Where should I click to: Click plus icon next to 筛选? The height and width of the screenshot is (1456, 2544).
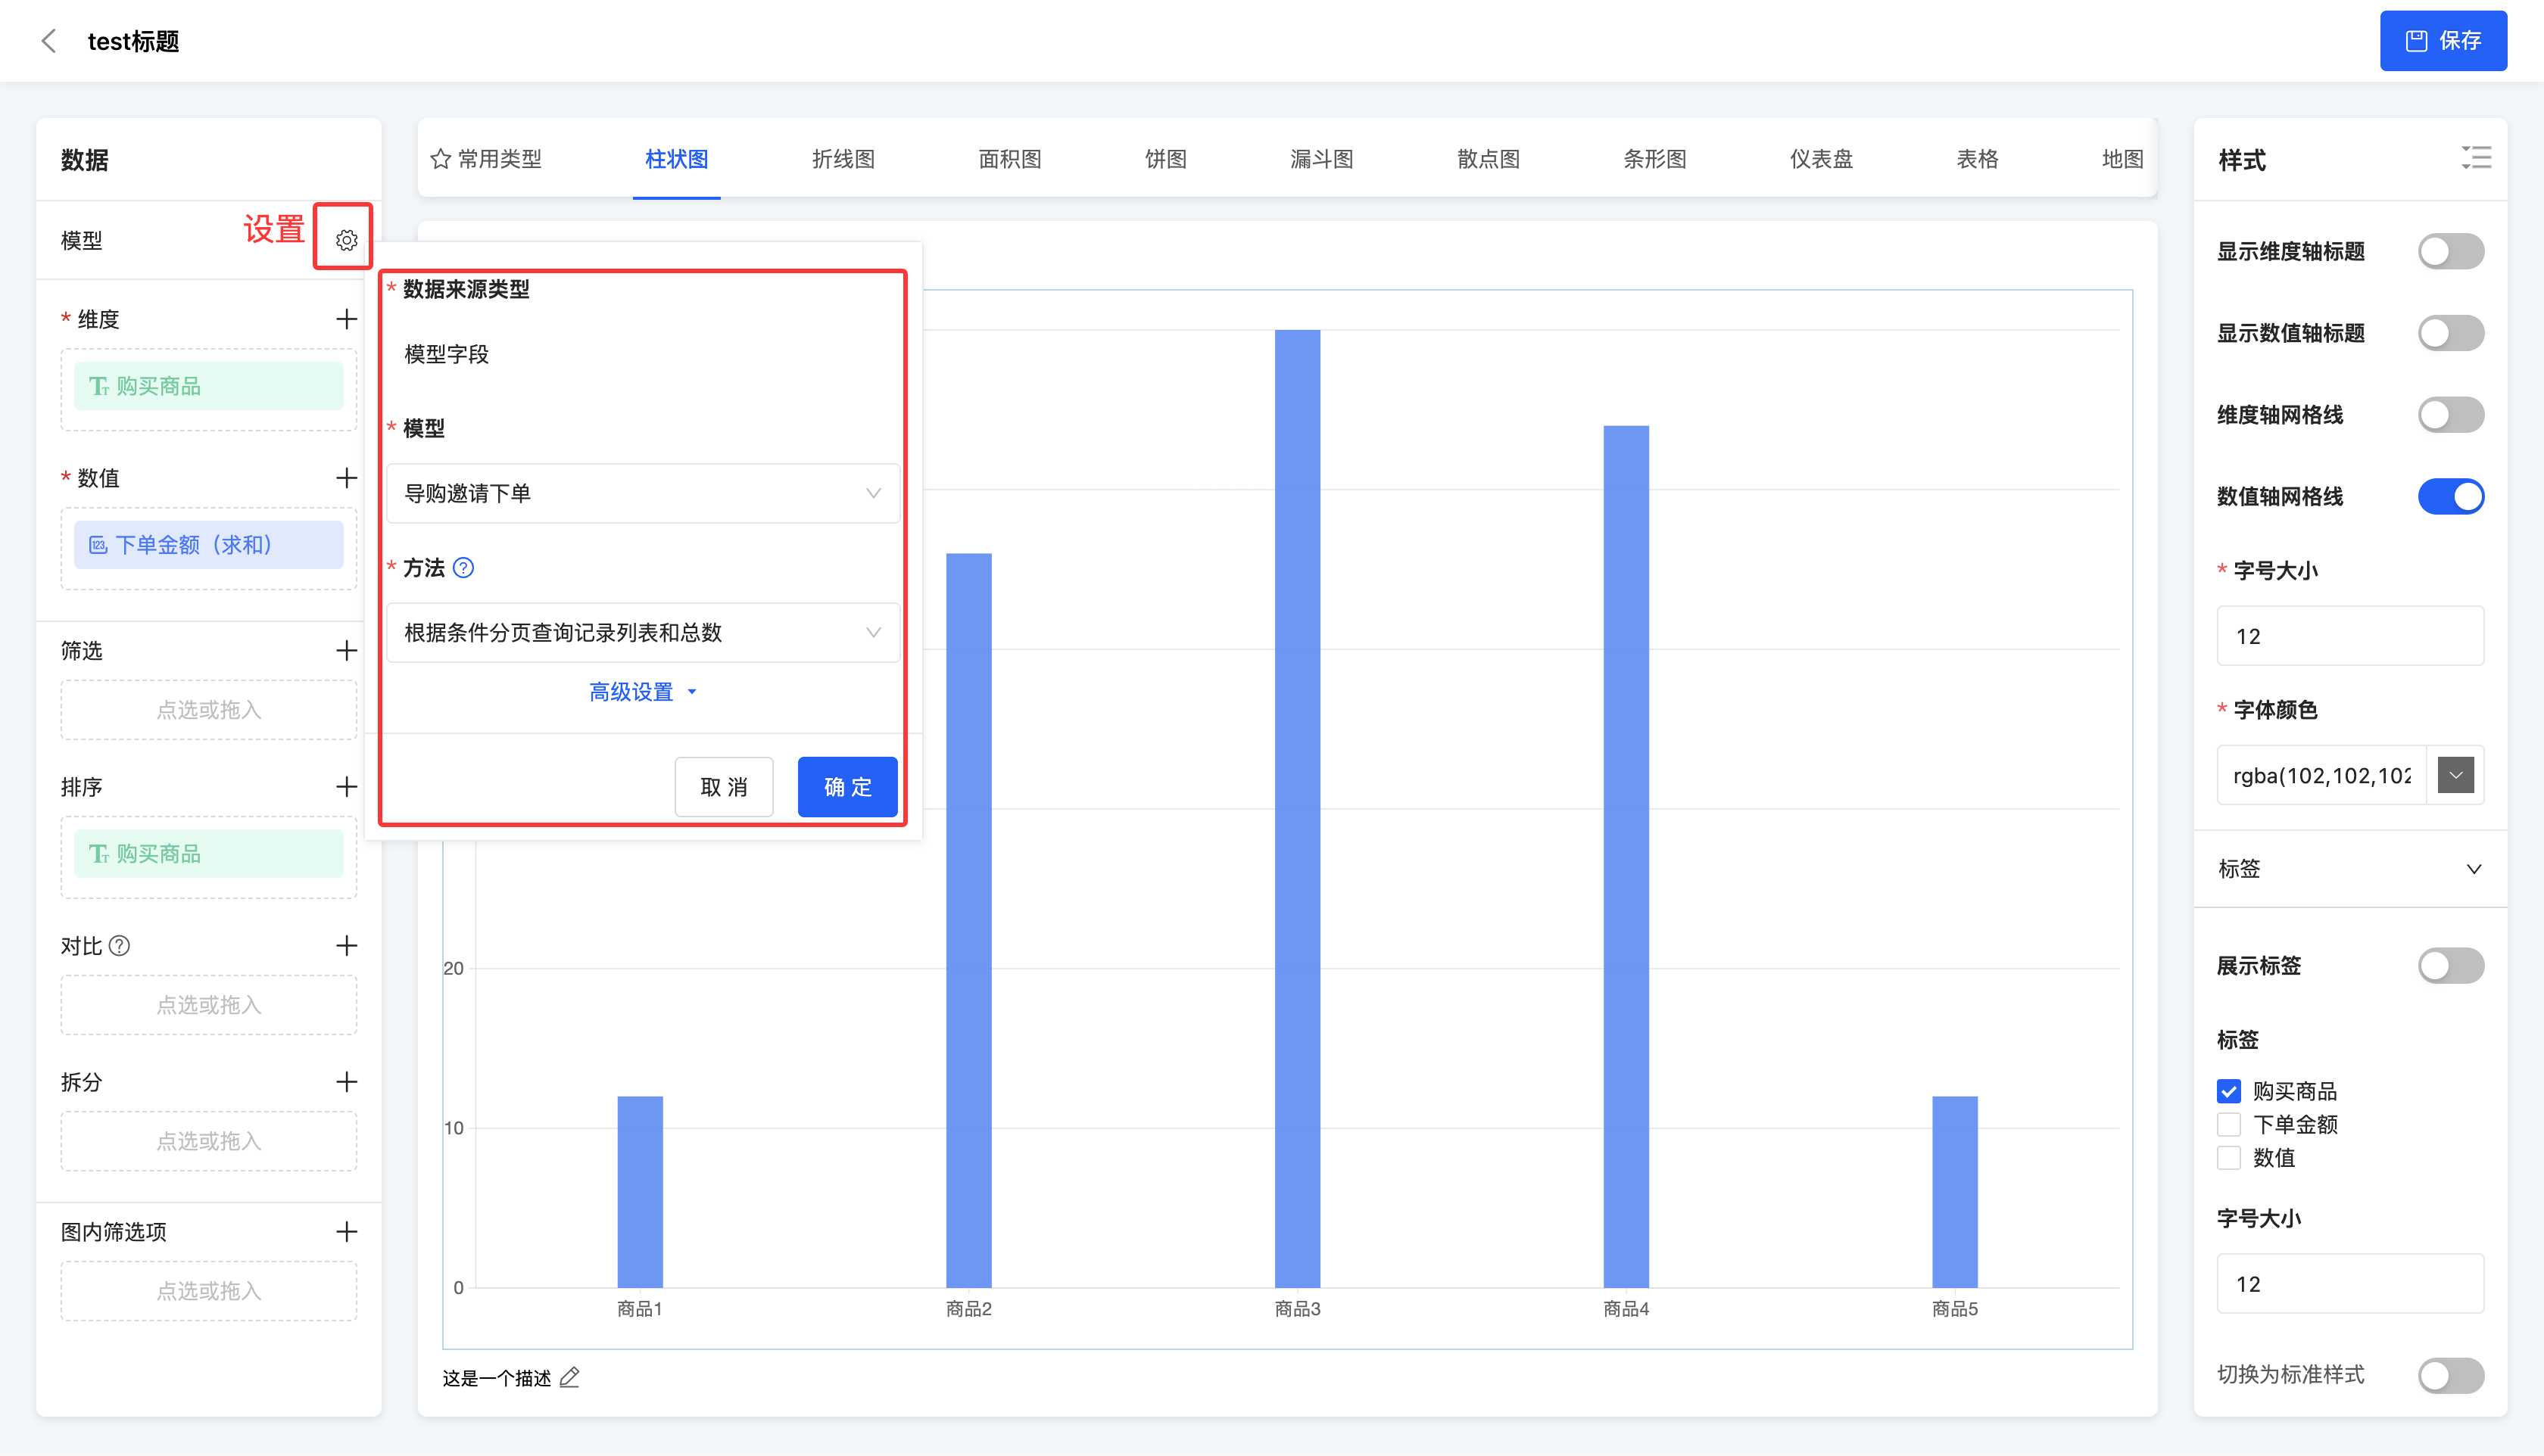click(x=346, y=651)
